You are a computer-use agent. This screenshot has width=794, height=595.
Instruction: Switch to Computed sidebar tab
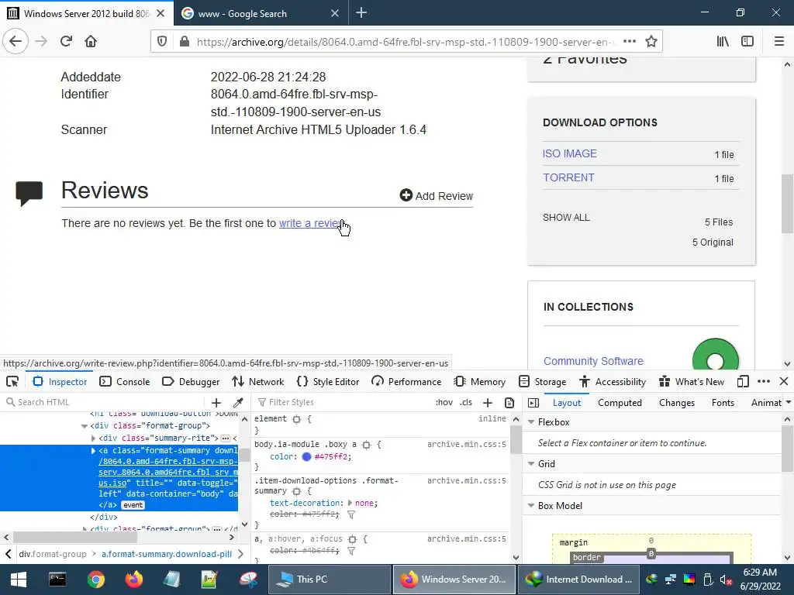[x=620, y=403]
